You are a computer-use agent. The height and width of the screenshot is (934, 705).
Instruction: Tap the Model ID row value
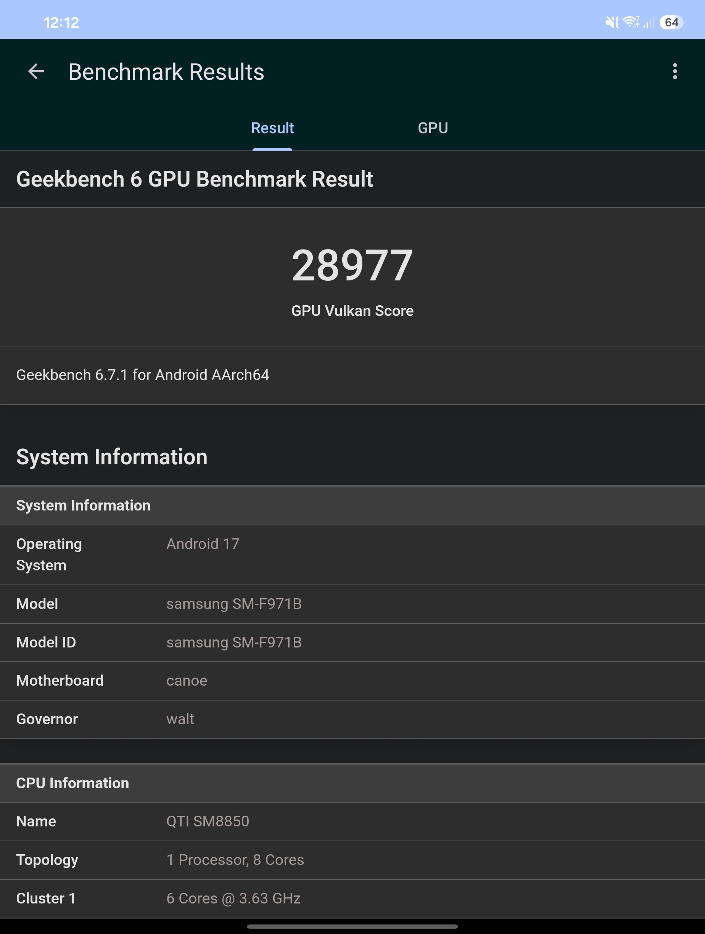(234, 642)
